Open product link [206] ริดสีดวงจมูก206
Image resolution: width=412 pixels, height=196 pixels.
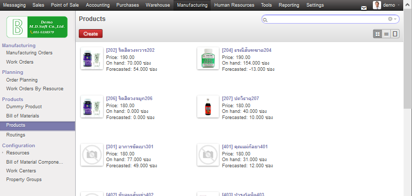(x=129, y=99)
